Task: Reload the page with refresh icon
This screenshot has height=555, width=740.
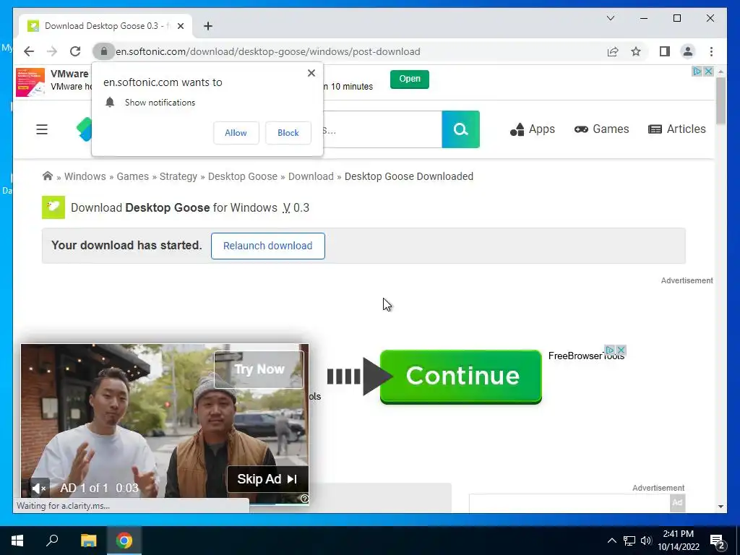Action: 75,51
